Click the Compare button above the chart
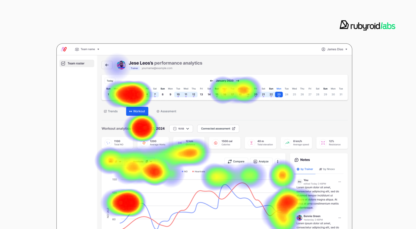This screenshot has width=416, height=229. tap(236, 161)
